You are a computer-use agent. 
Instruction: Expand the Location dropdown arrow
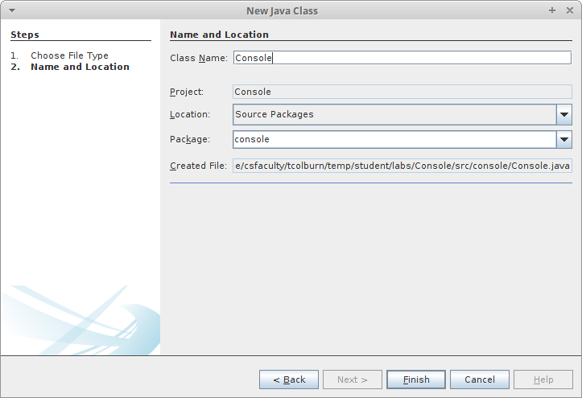(563, 115)
